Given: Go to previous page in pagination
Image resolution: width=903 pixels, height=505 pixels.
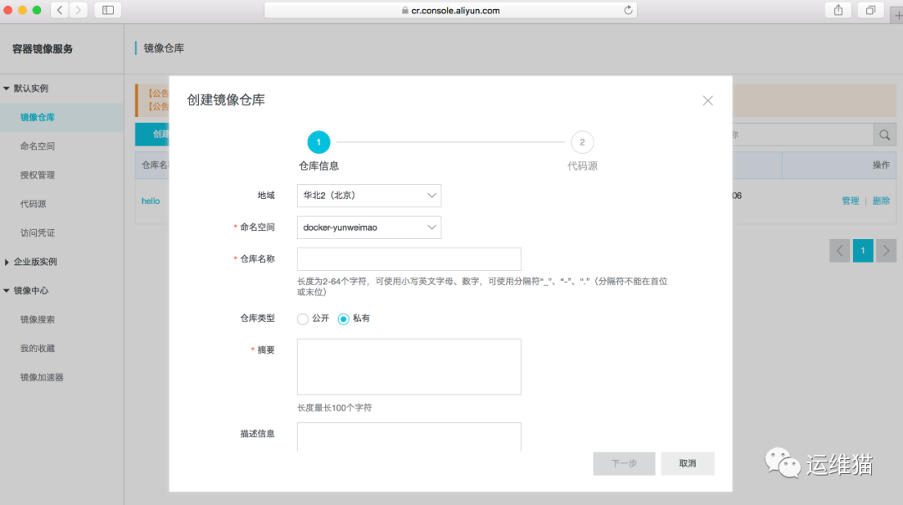Looking at the screenshot, I should [x=839, y=251].
